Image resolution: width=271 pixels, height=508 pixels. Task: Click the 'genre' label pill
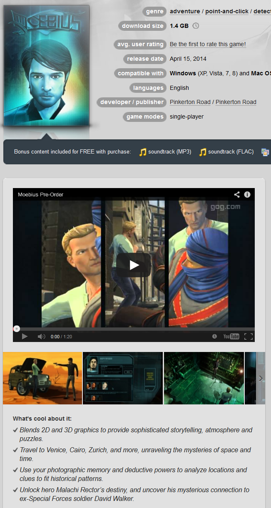[154, 11]
